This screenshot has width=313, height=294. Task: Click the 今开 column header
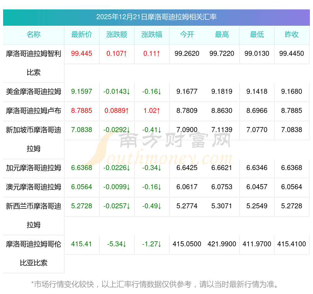(187, 35)
